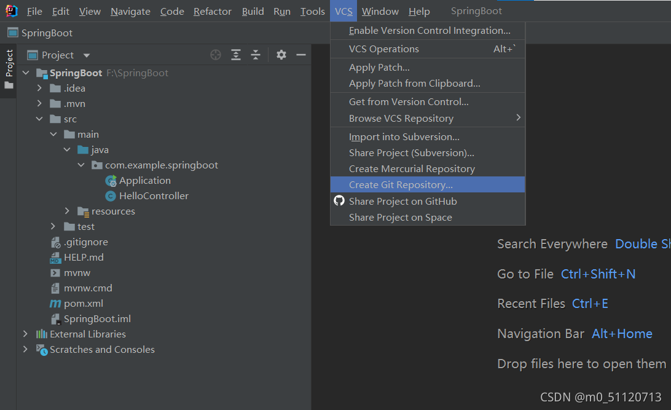This screenshot has height=410, width=671.
Task: Choose Apply Patch... entry
Action: [428, 67]
